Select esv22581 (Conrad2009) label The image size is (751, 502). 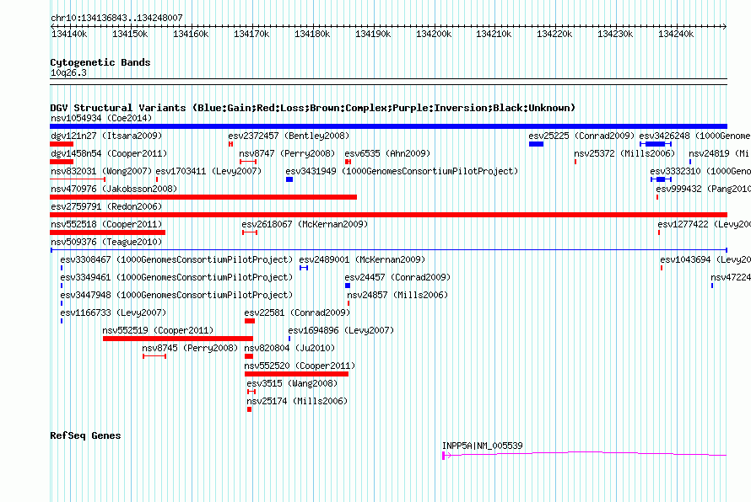click(x=297, y=312)
